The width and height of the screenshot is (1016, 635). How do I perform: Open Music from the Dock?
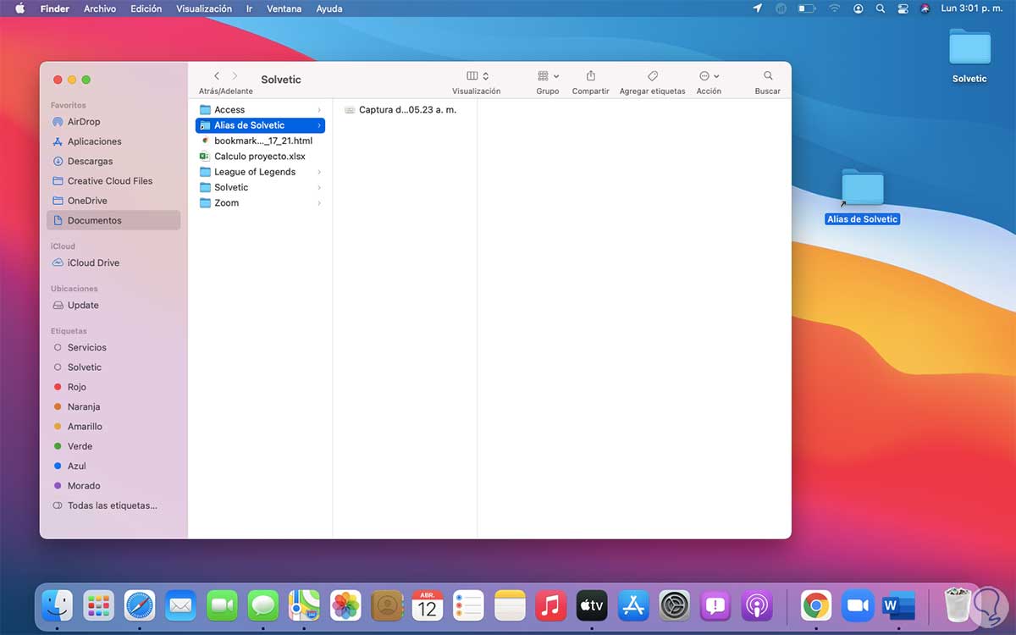[551, 605]
